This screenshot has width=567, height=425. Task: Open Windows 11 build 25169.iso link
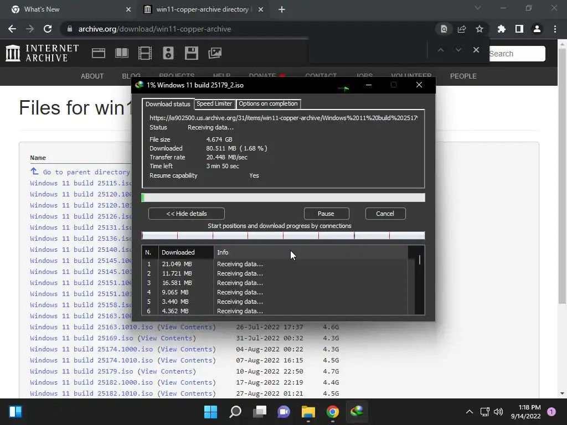[x=82, y=338]
